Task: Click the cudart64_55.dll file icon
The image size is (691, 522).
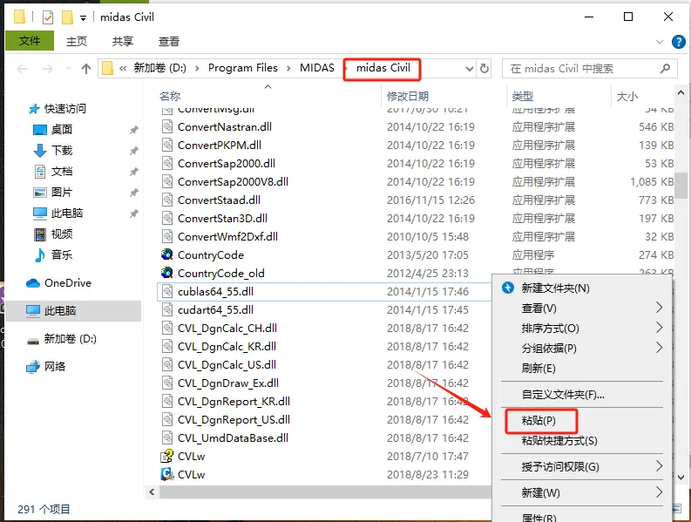Action: 167,310
